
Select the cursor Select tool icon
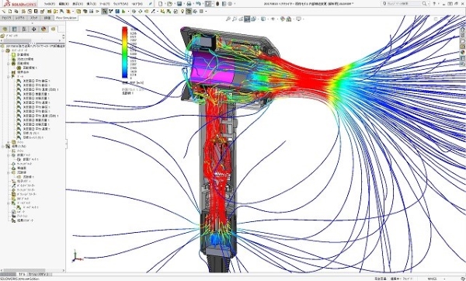click(x=208, y=4)
